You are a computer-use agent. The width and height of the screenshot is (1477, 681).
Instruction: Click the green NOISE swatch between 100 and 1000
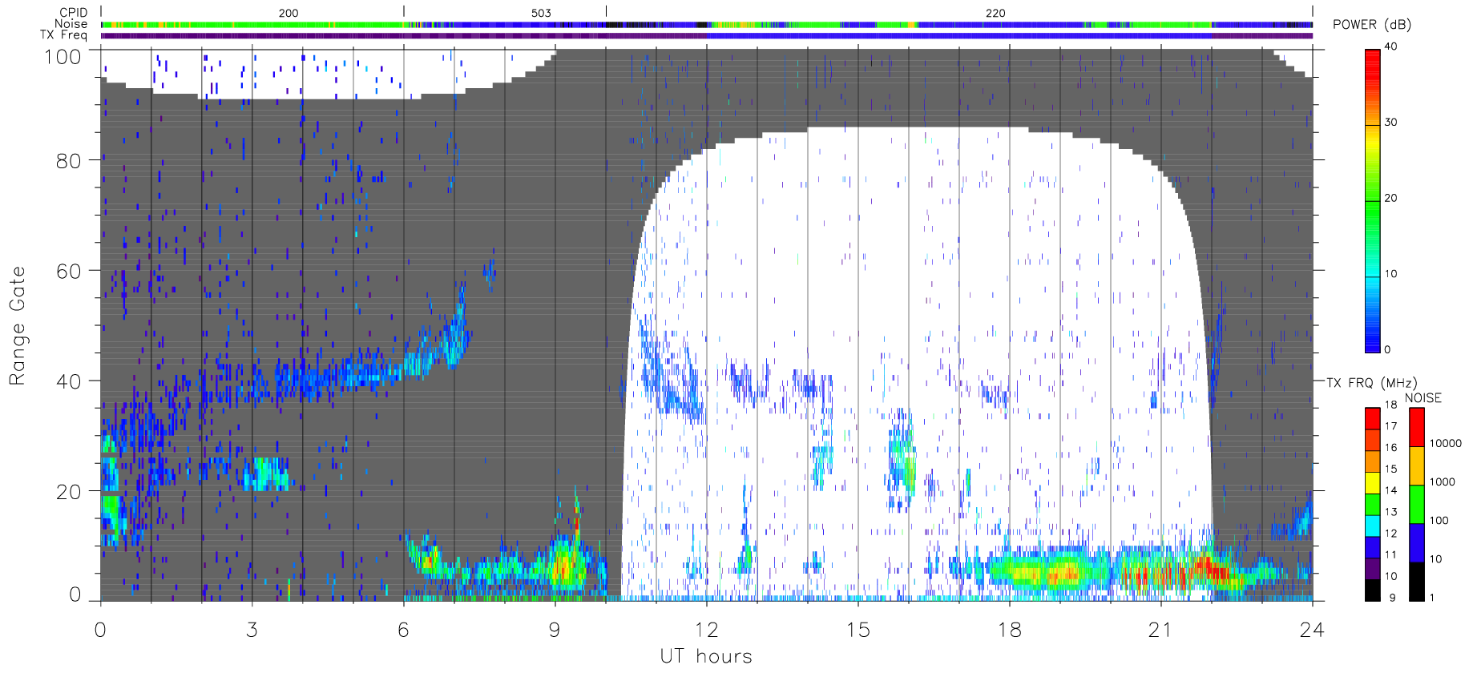pos(1417,504)
